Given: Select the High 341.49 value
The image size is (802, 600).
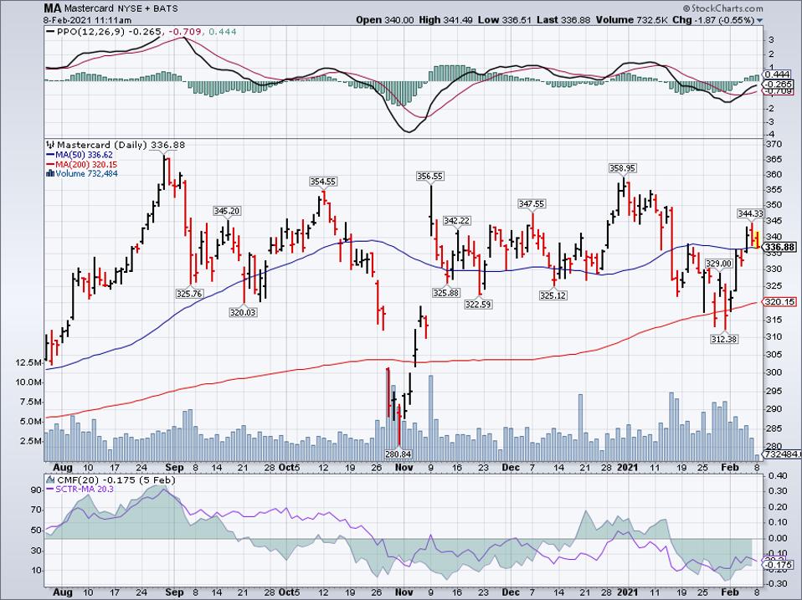Looking at the screenshot, I should 446,20.
